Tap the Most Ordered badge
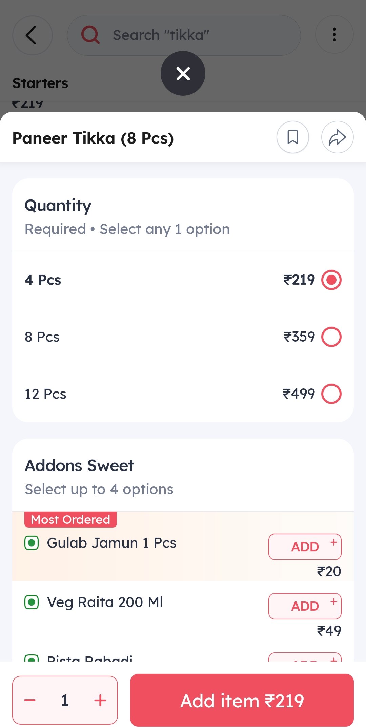The height and width of the screenshot is (727, 366). pos(70,520)
